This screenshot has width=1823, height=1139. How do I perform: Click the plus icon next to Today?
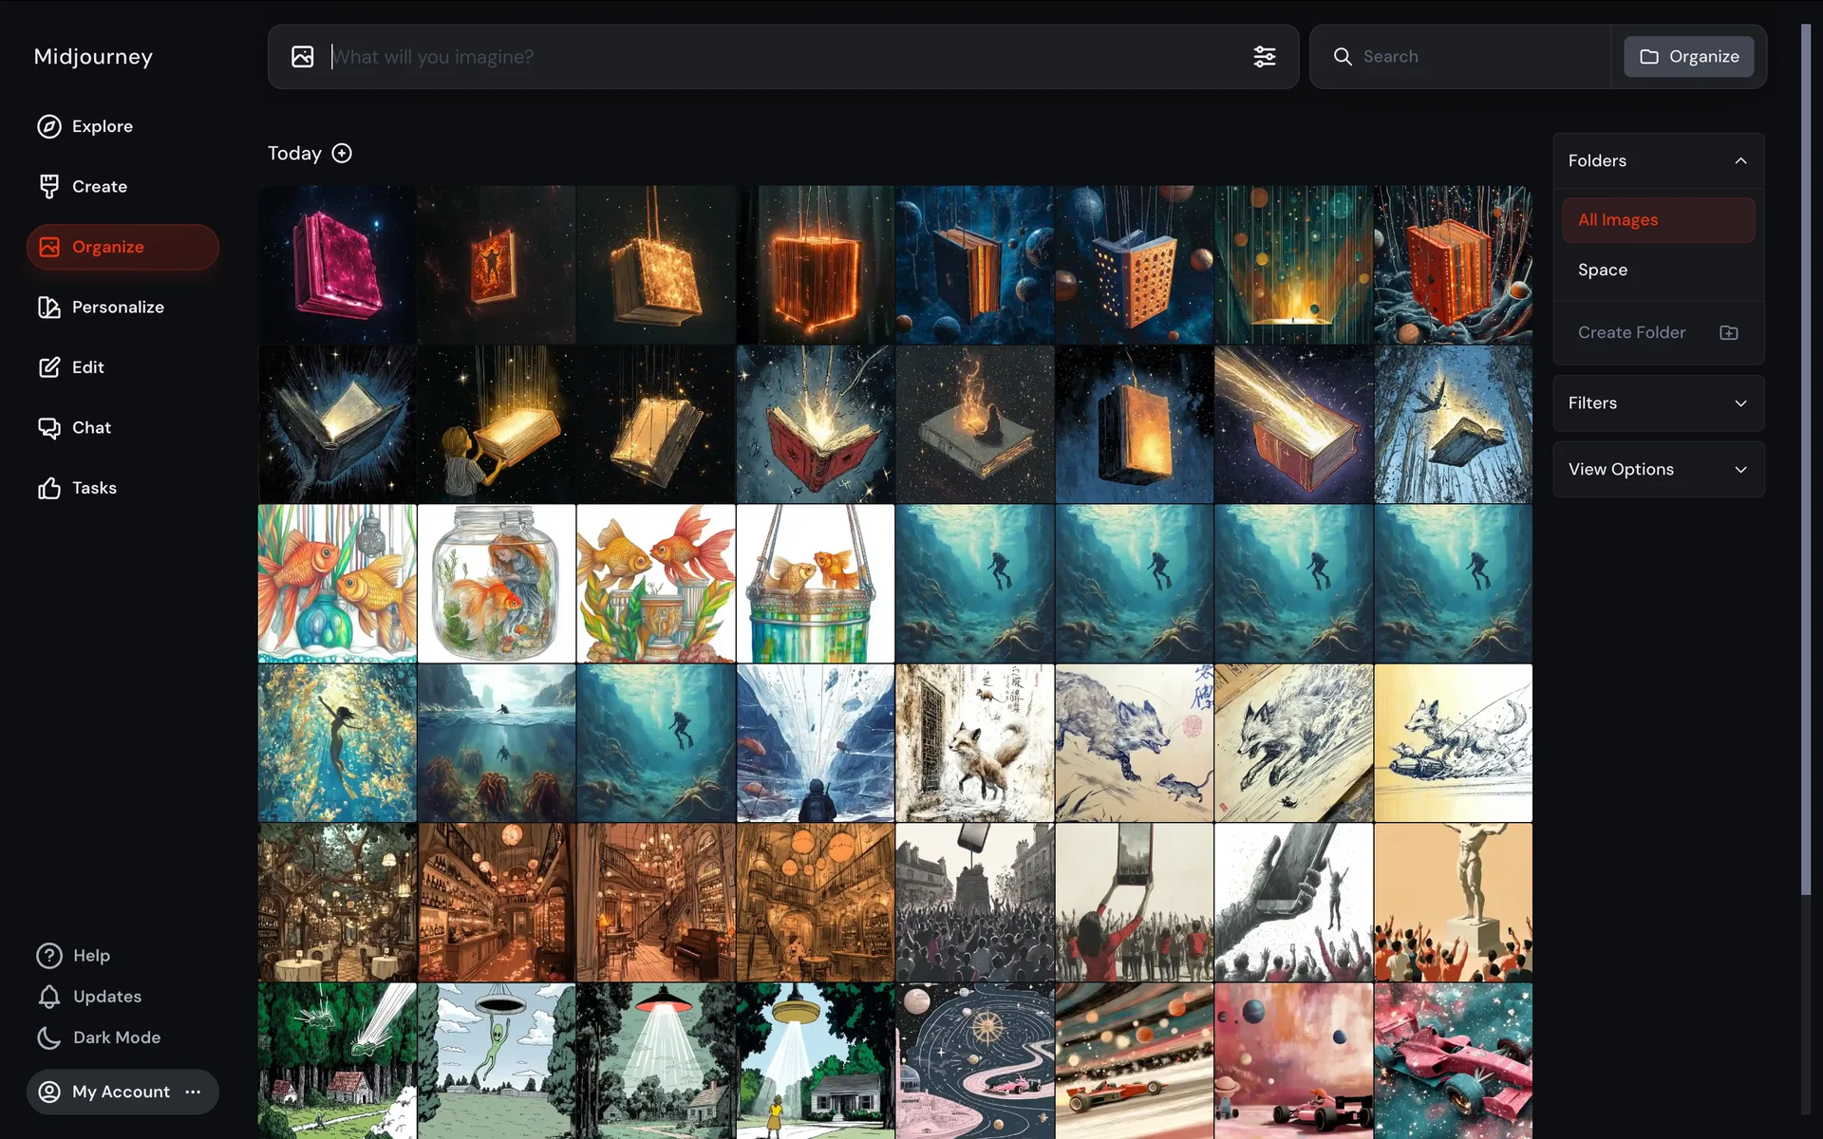click(x=342, y=154)
